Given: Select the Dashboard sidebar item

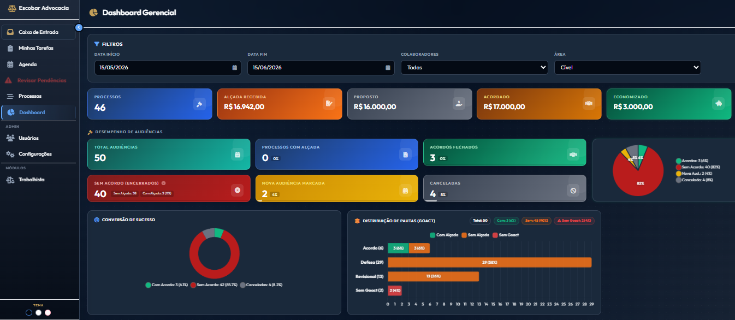Looking at the screenshot, I should click(38, 112).
